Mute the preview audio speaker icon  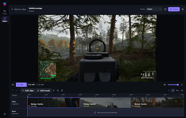[165, 85]
